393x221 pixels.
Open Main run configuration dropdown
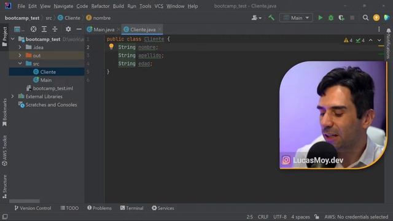[x=296, y=18]
